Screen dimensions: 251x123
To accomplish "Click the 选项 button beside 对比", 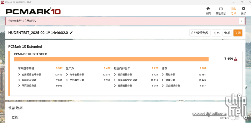I will pos(227,33).
